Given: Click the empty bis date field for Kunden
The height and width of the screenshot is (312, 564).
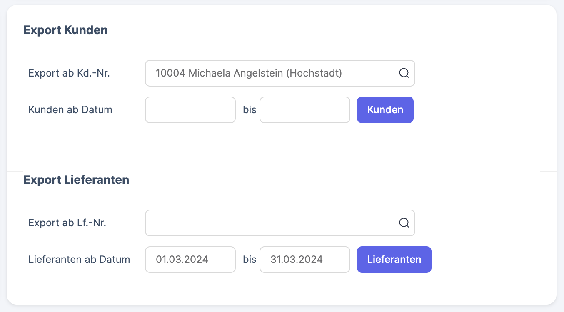Looking at the screenshot, I should click(304, 109).
